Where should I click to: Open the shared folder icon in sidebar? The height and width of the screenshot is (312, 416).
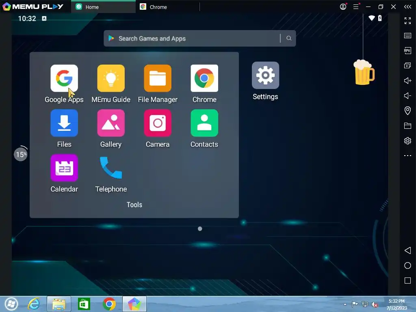tap(407, 126)
